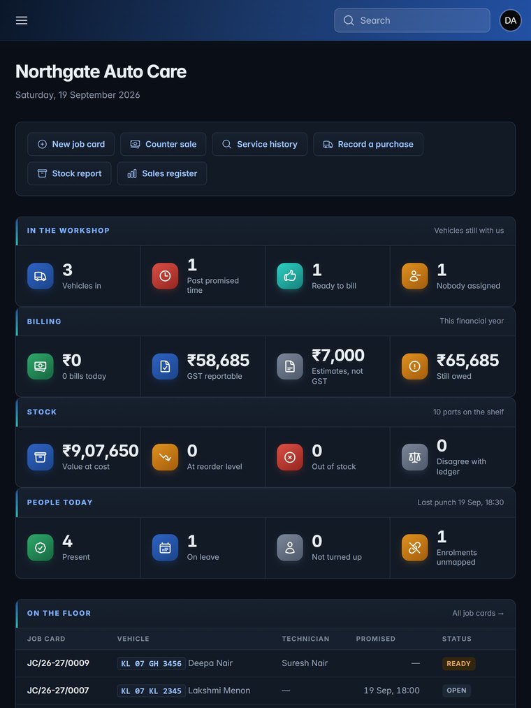Click the On leave calendar icon
Screen dimensions: 531x708
point(166,547)
